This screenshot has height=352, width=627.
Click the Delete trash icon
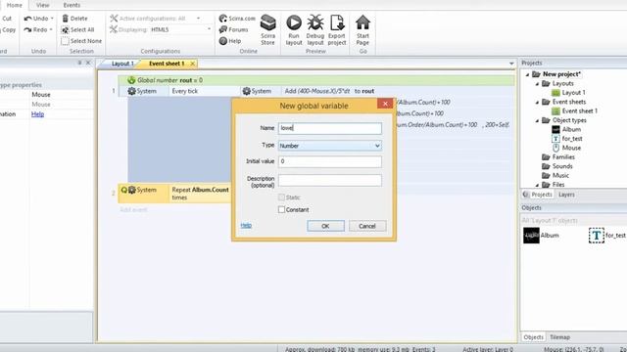click(66, 19)
